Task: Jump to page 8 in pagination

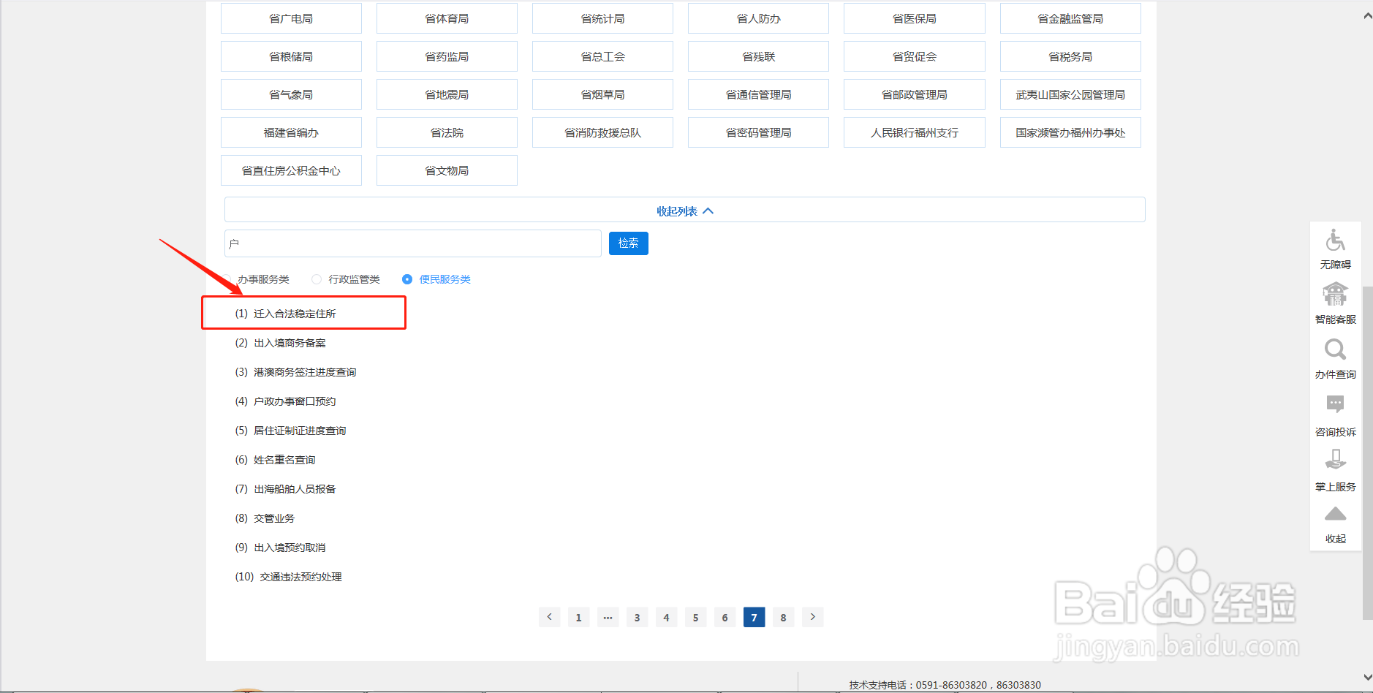Action: click(783, 617)
